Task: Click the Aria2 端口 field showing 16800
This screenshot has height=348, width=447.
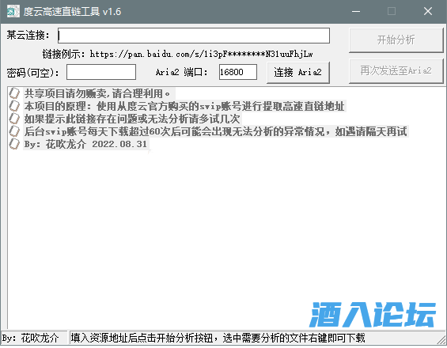Action: click(238, 72)
